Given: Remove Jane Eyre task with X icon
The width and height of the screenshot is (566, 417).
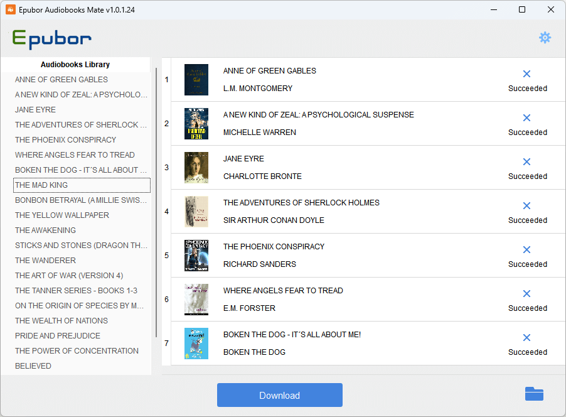Looking at the screenshot, I should (x=526, y=161).
